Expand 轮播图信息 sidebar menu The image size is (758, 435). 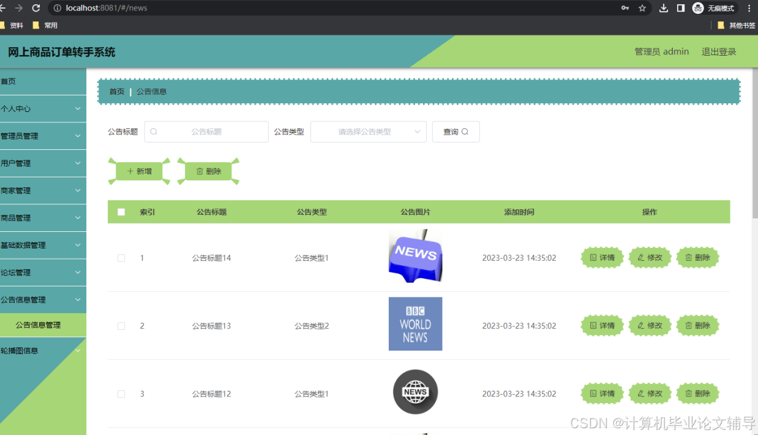pyautogui.click(x=43, y=351)
